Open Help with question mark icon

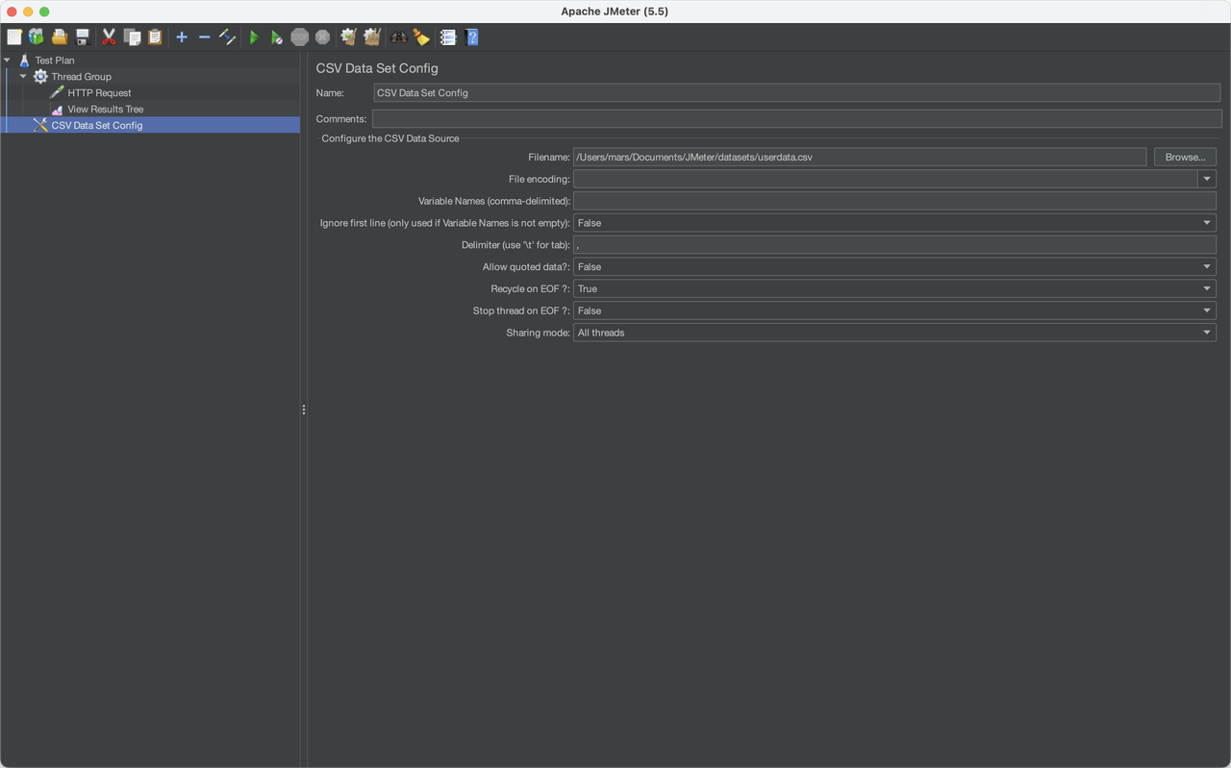point(471,37)
